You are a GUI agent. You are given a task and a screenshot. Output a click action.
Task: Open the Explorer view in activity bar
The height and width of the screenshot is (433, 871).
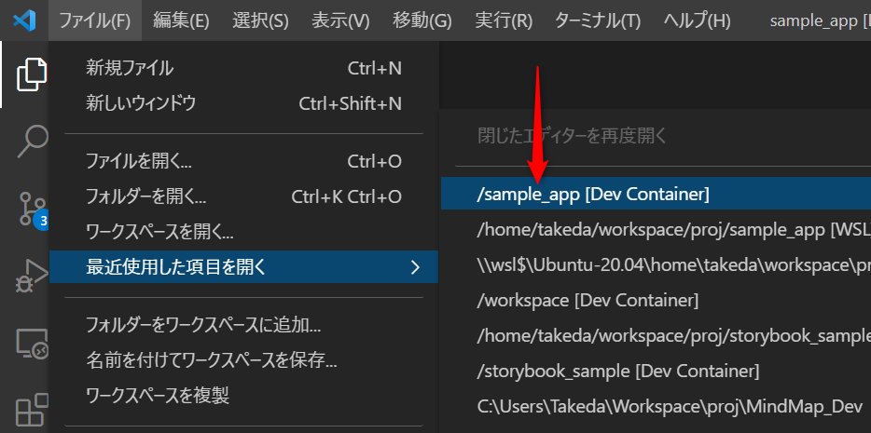31,74
